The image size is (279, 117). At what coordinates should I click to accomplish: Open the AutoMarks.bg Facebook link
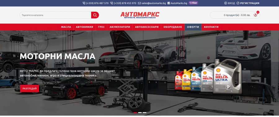pyautogui.click(x=179, y=3)
